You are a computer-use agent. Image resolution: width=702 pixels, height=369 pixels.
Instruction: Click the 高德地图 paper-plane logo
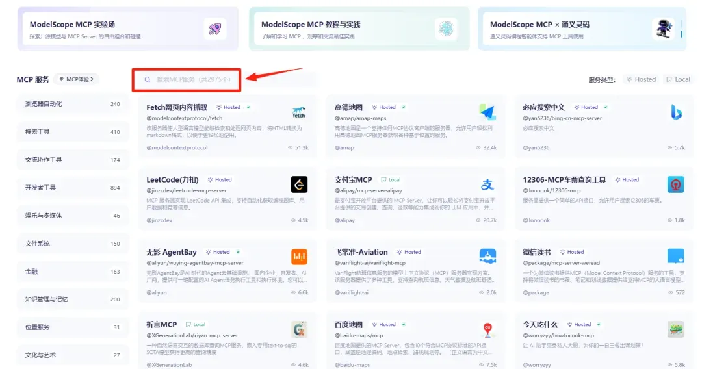pos(487,112)
